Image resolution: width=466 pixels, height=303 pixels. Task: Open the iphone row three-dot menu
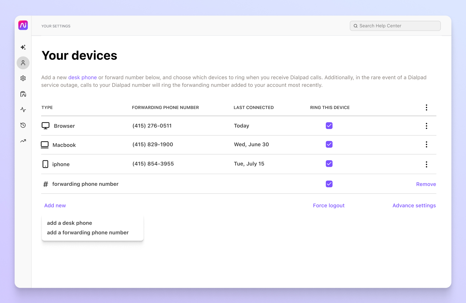(427, 164)
